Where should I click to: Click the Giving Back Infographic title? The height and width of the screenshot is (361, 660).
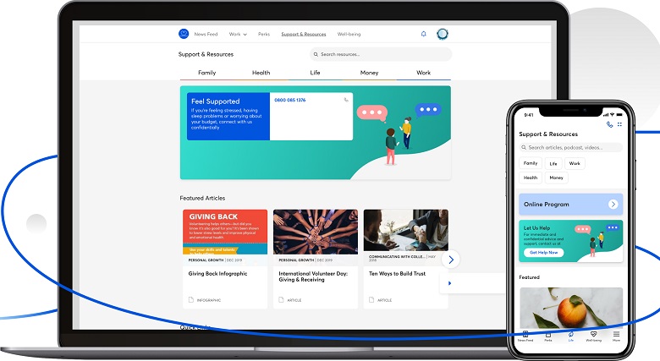217,273
